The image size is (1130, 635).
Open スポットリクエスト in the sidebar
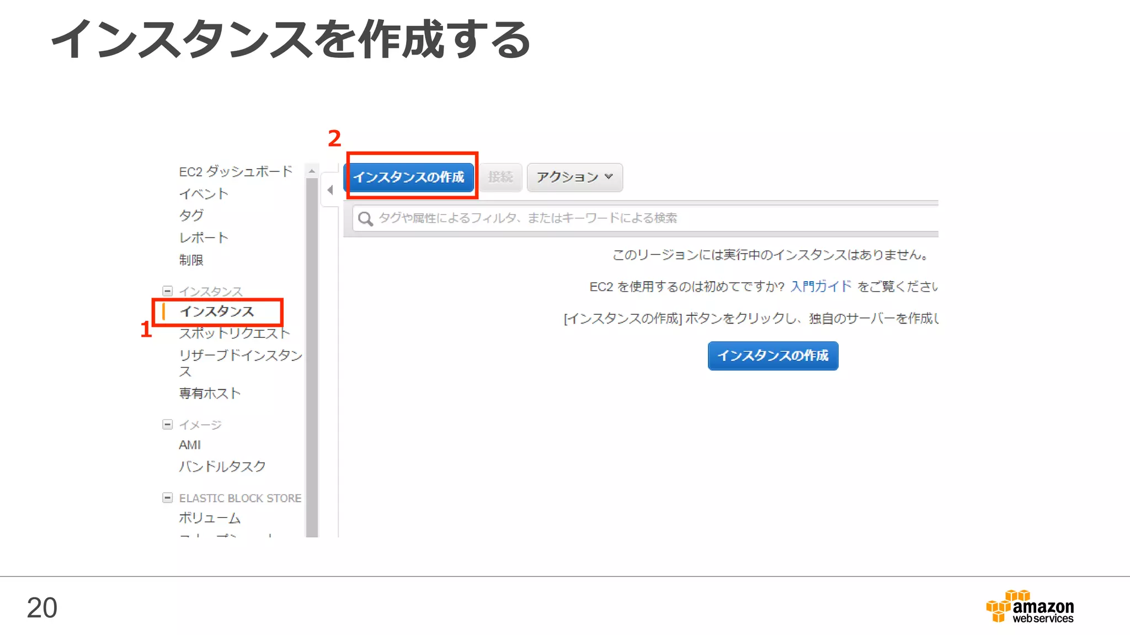point(234,333)
